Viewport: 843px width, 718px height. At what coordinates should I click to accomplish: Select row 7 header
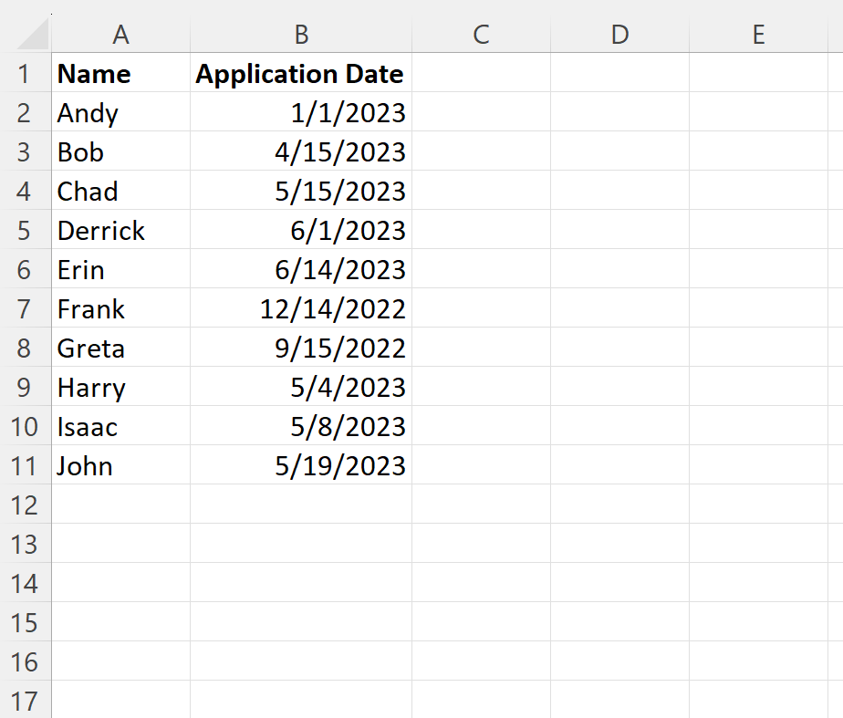[x=25, y=308]
